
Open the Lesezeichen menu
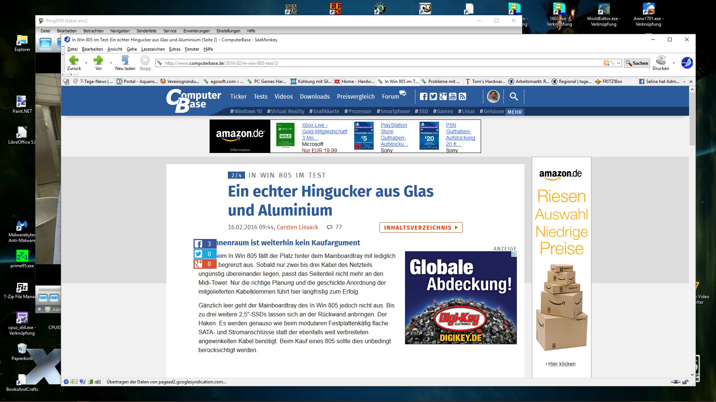point(153,49)
